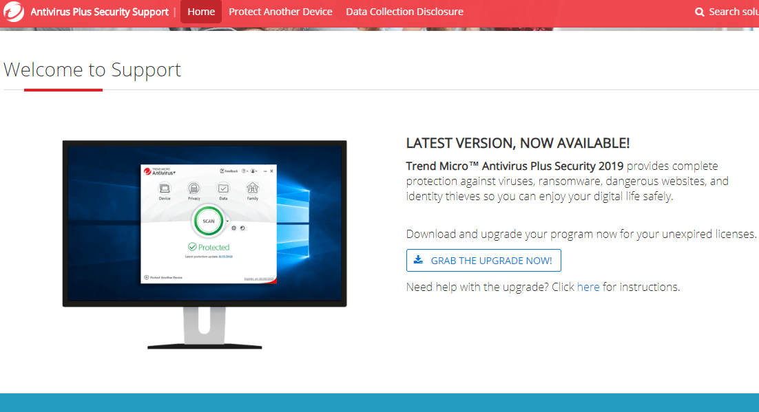Click the Search solutions magnifier icon

[699, 12]
